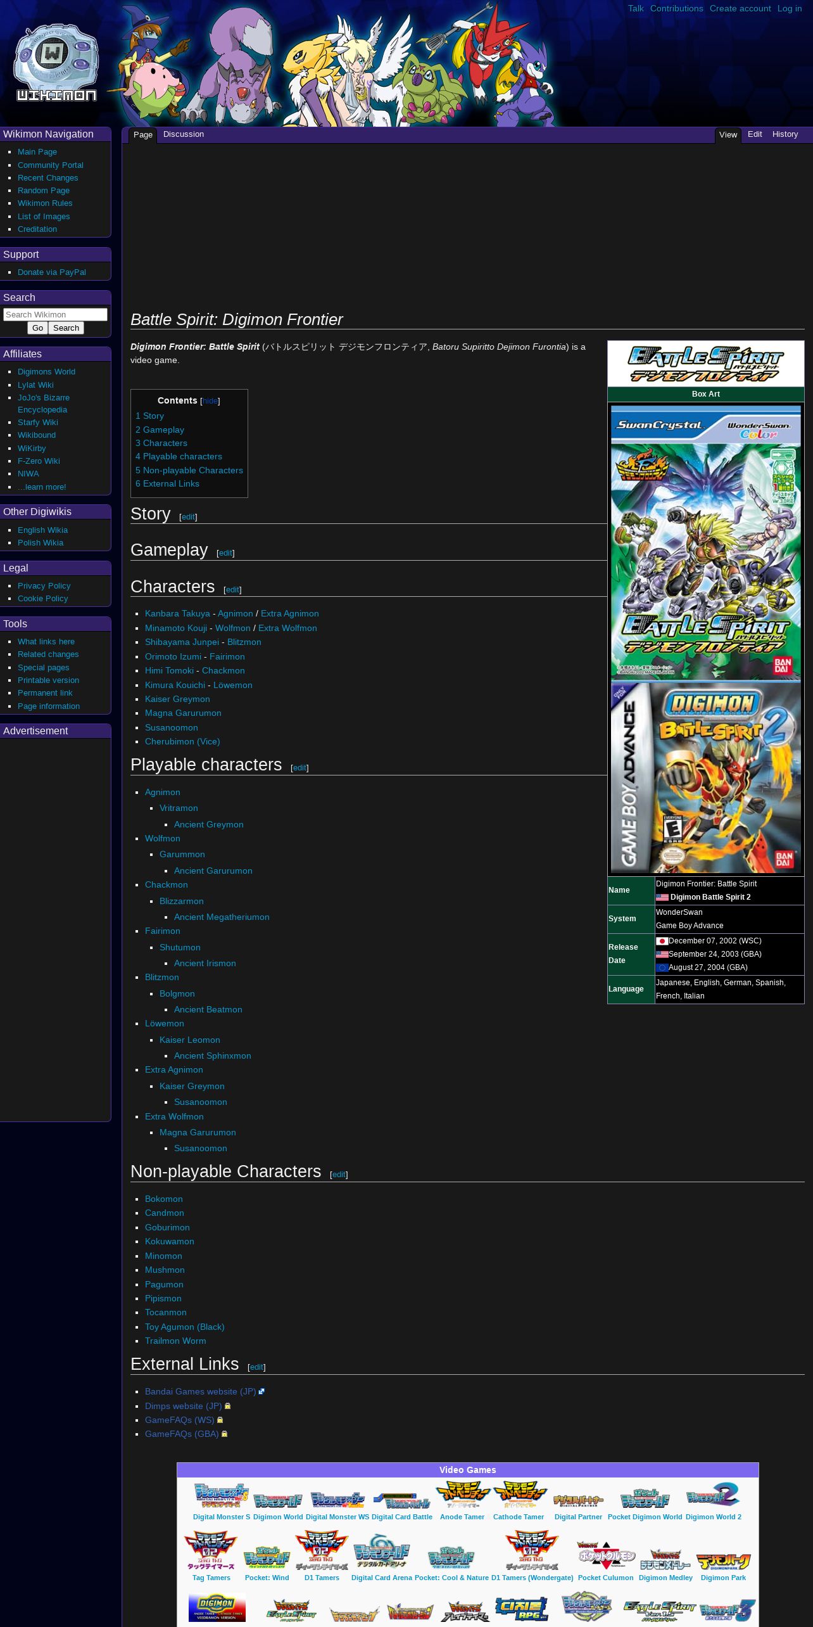Open Digital Monster WS logo
Screen dimensions: 813x1627
(x=337, y=1500)
